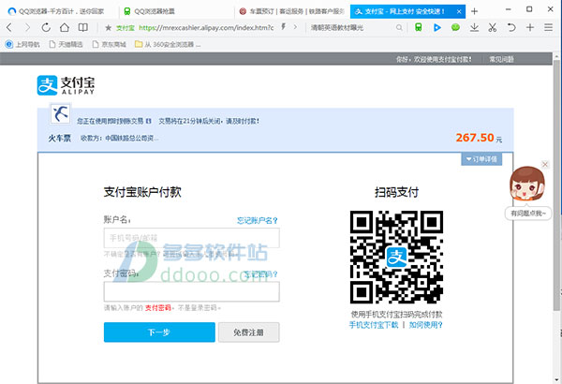Screen dimensions: 562x384
Task: Click the cartoon girl help assistant
Action: click(x=526, y=184)
